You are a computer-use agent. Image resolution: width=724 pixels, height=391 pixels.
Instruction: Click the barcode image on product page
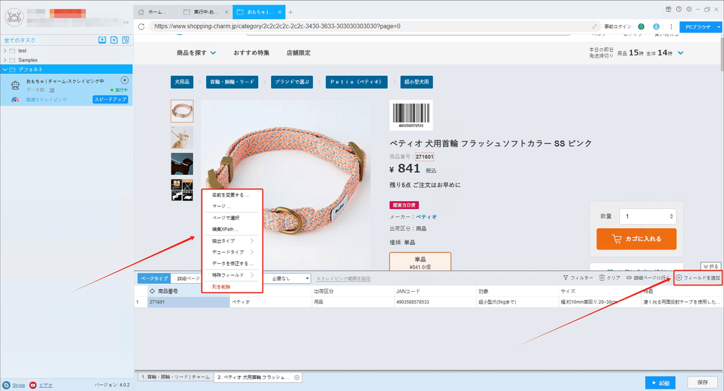(x=411, y=115)
